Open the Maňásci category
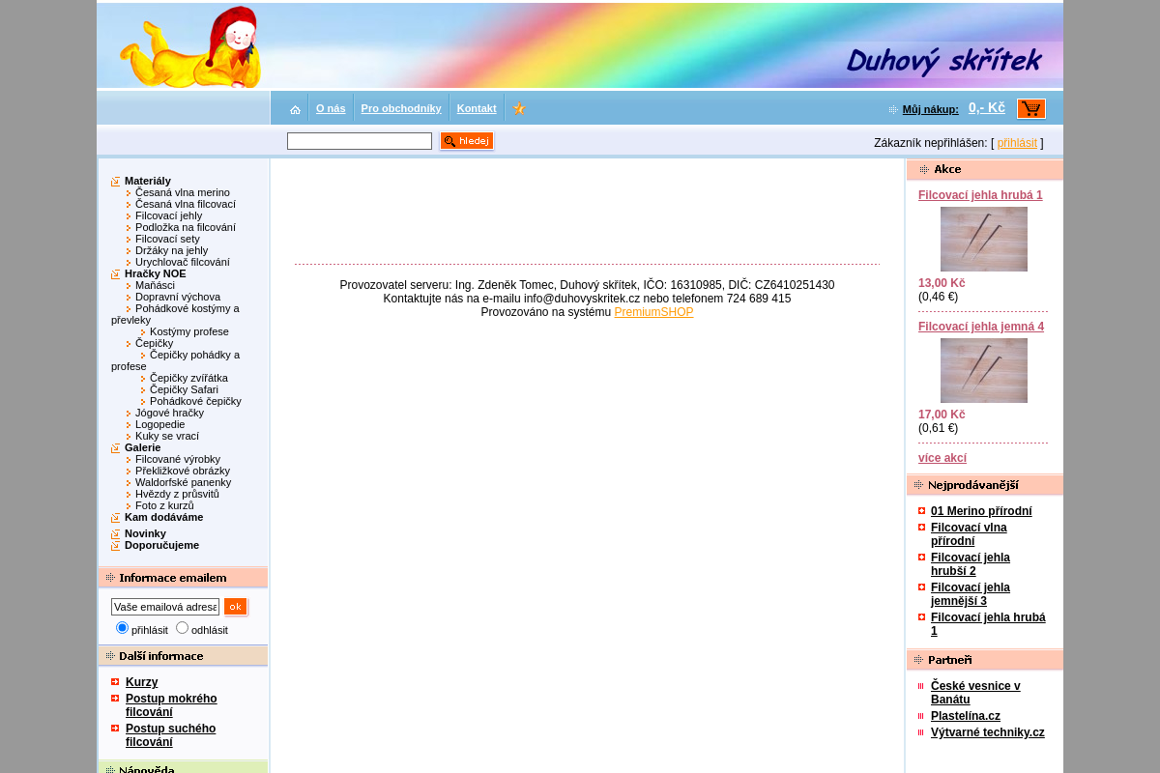 155,285
